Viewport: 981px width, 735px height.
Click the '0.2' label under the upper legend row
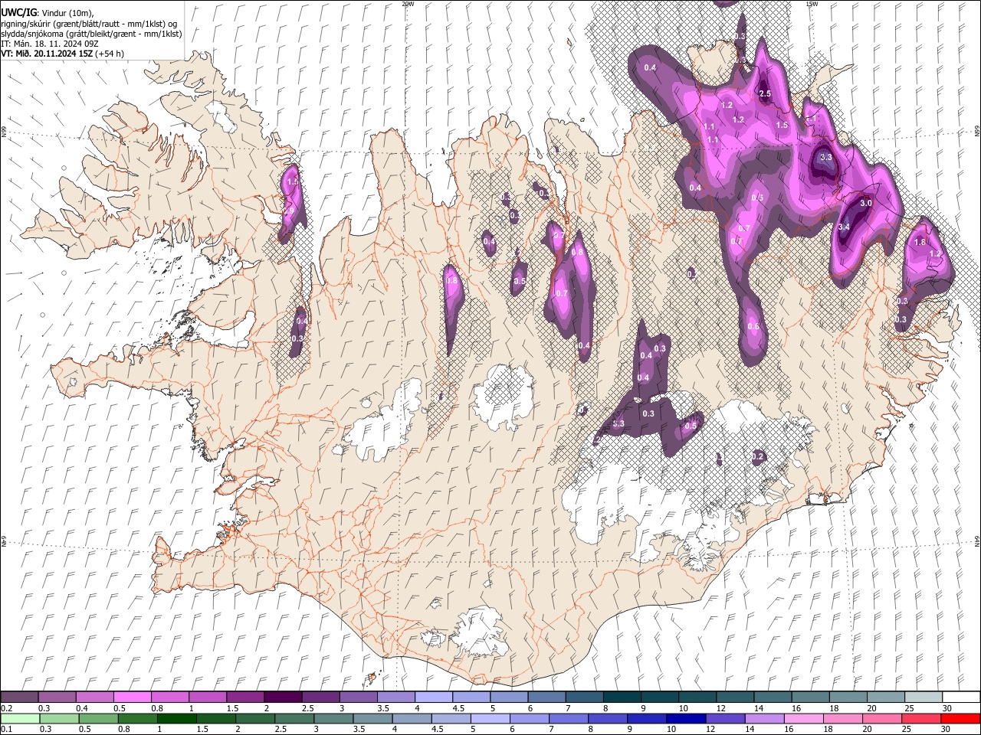(7, 708)
